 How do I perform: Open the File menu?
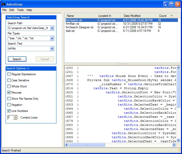point(4,10)
